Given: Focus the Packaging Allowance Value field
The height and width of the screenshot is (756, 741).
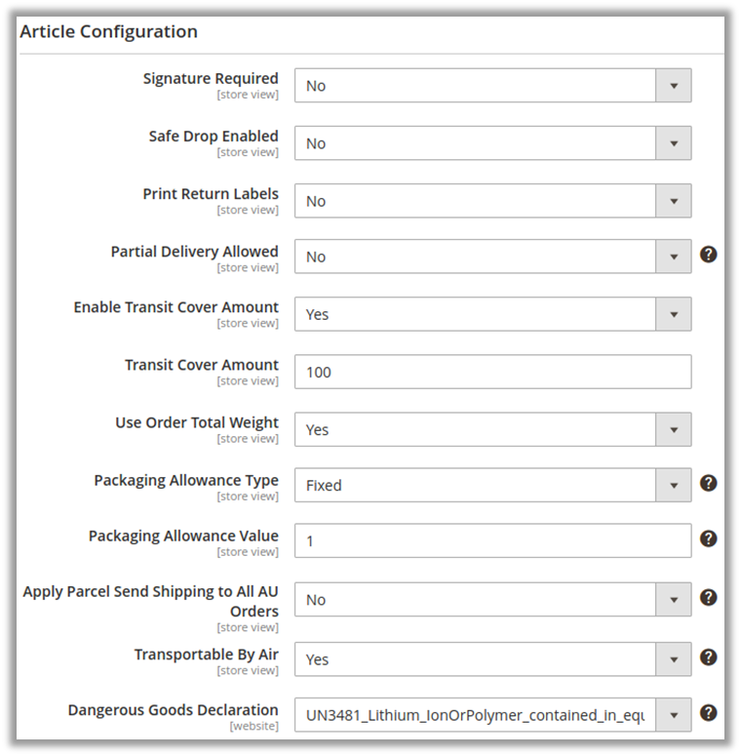Looking at the screenshot, I should click(492, 540).
